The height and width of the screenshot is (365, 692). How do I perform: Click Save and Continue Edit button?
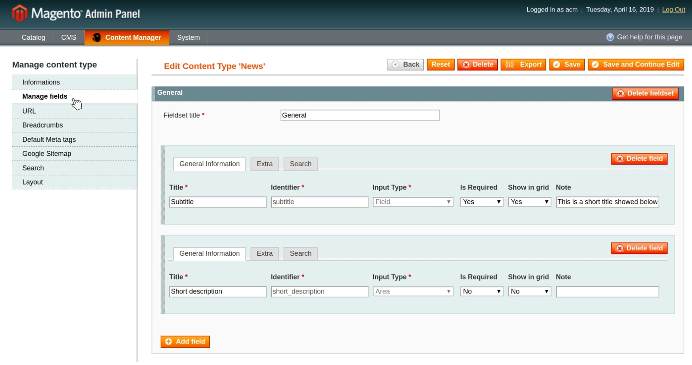tap(635, 65)
